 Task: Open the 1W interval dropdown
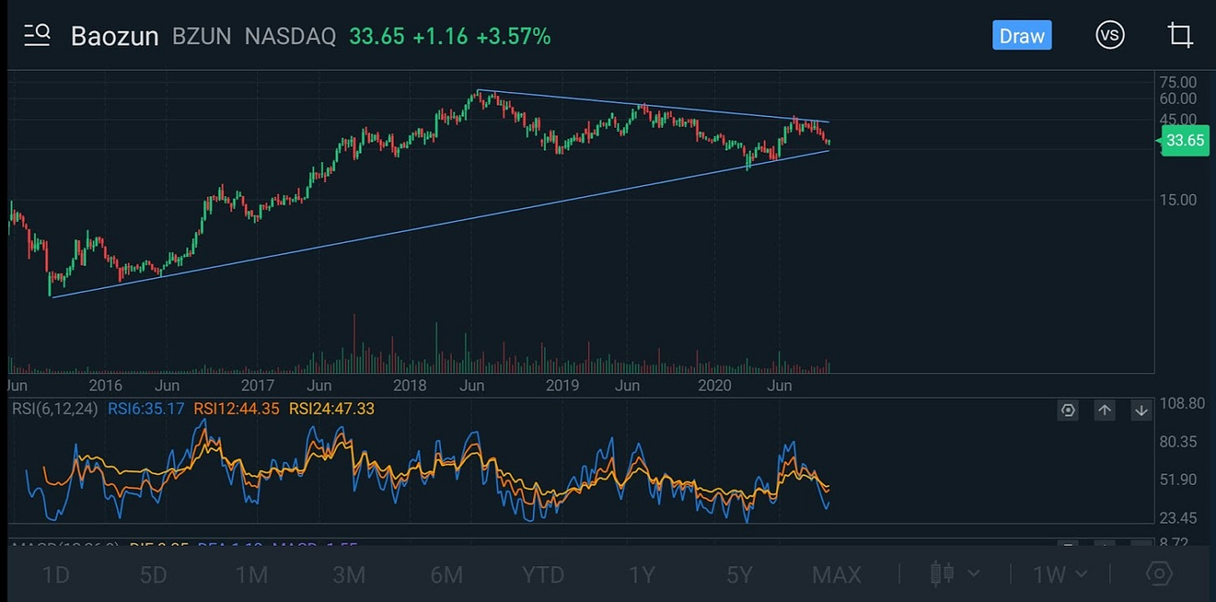coord(1061,574)
